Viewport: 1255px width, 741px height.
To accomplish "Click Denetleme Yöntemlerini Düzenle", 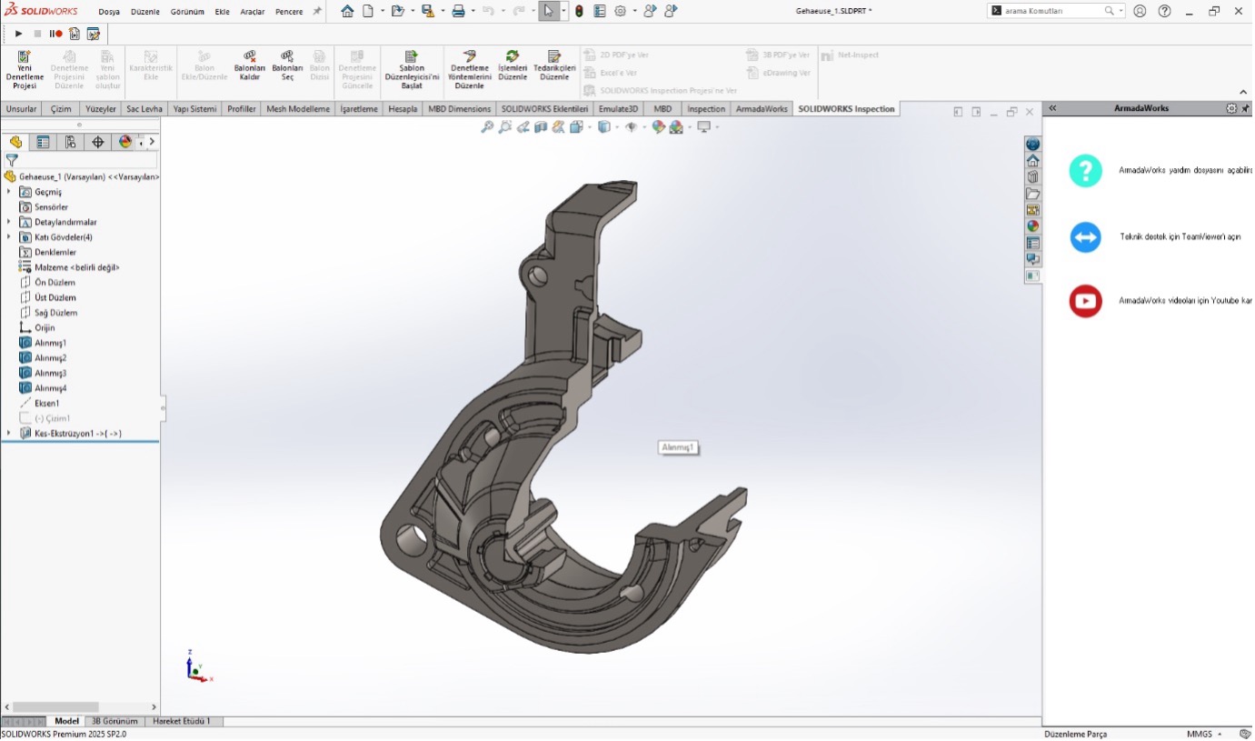I will (469, 69).
